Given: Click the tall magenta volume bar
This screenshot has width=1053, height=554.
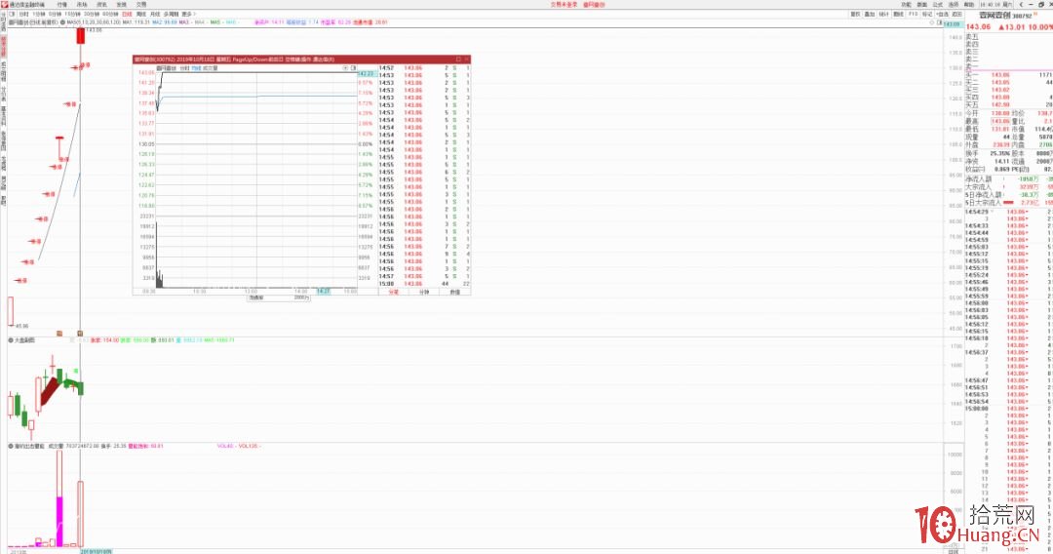Looking at the screenshot, I should [59, 522].
